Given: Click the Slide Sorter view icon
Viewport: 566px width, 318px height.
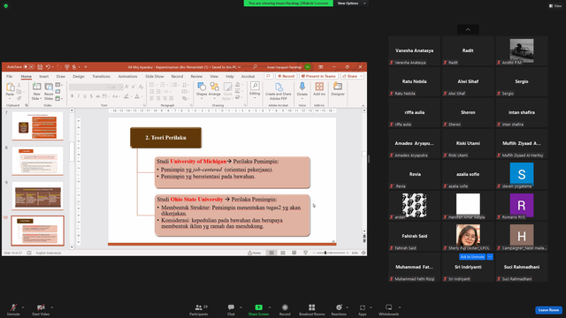Looking at the screenshot, I should click(x=283, y=253).
